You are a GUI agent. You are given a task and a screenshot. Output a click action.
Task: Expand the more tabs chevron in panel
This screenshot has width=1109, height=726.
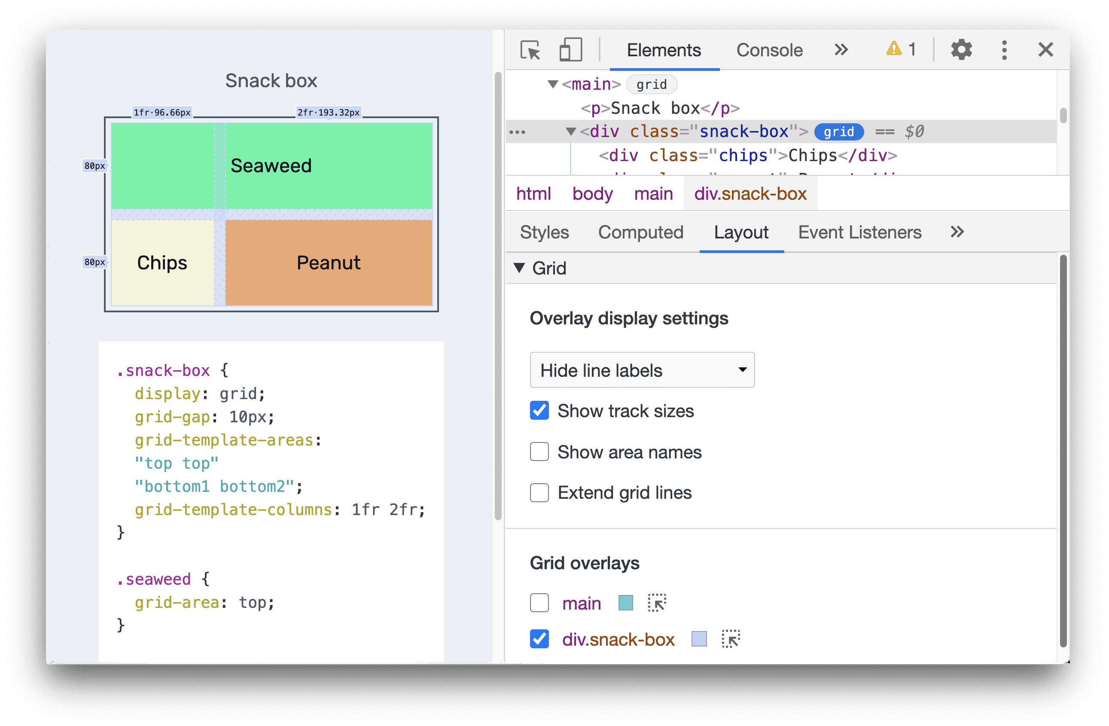pyautogui.click(x=956, y=232)
